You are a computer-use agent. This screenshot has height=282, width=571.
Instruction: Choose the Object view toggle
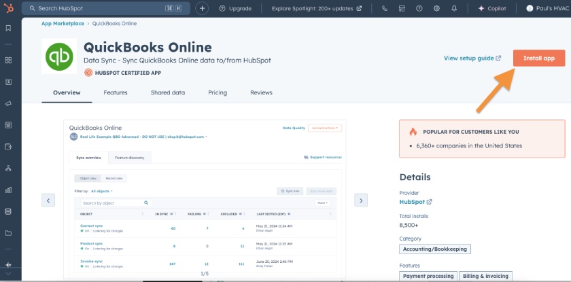(88, 178)
